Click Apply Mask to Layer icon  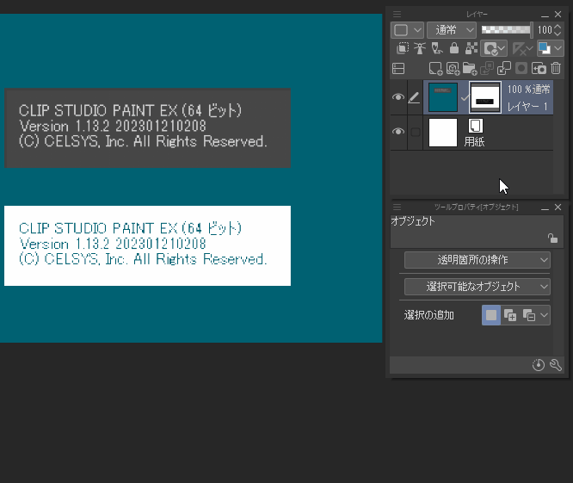click(x=539, y=68)
